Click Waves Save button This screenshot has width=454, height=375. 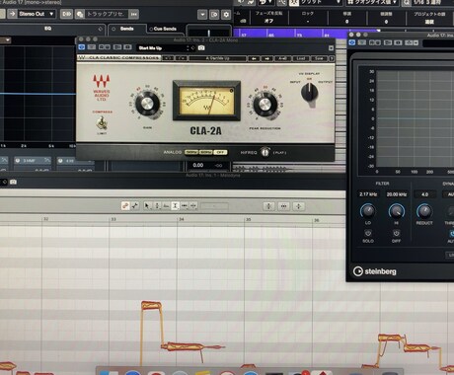(x=319, y=58)
